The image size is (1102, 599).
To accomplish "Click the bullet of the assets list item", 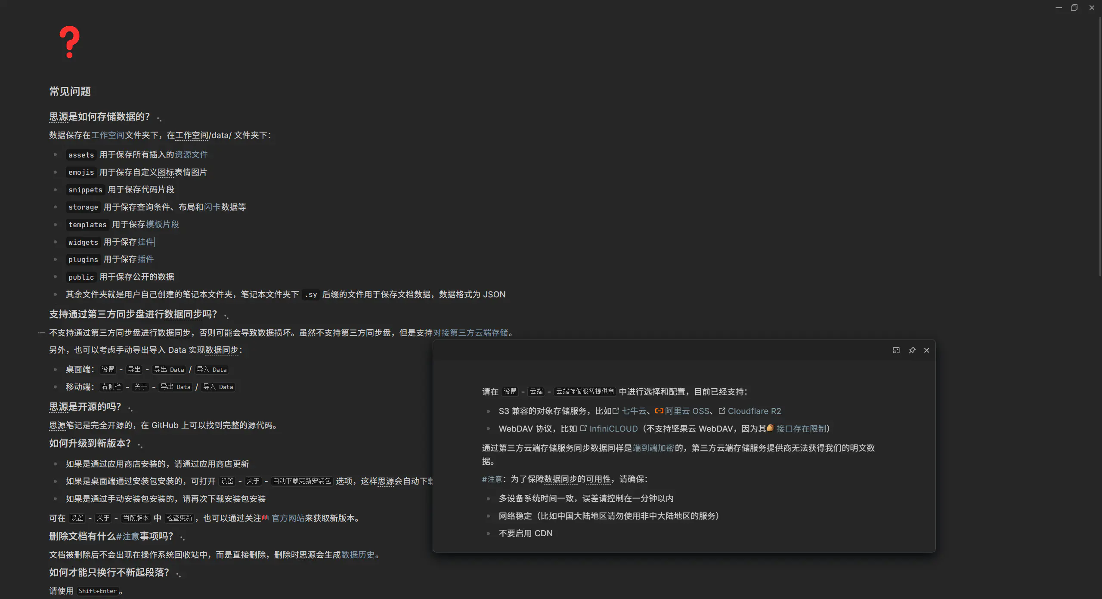I will [x=55, y=154].
